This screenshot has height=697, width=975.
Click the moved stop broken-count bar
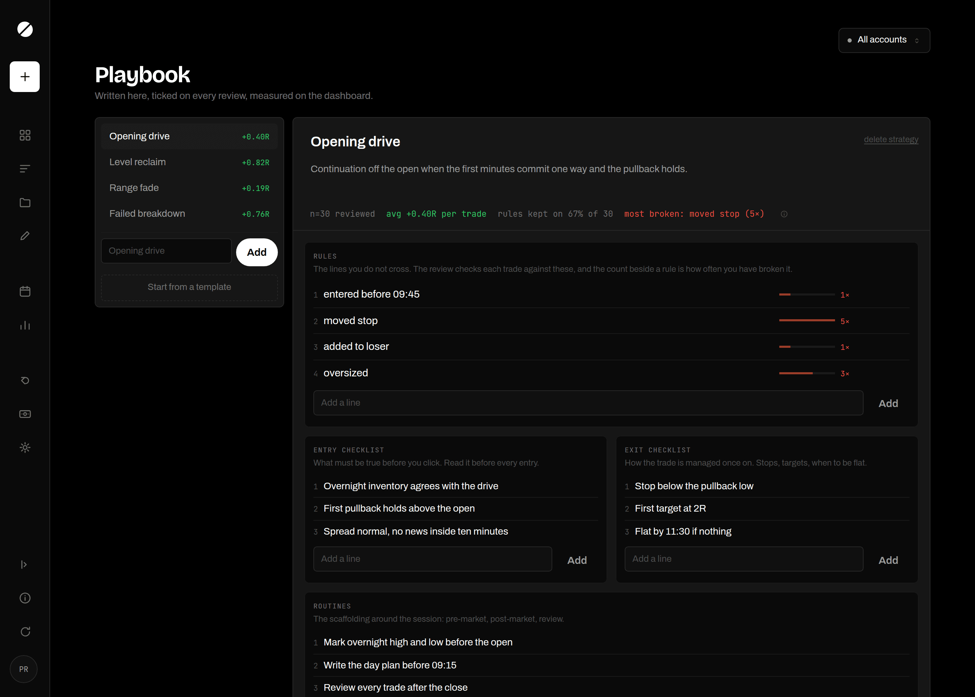click(806, 321)
